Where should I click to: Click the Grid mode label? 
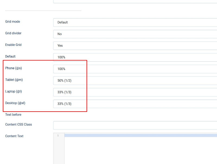(12, 22)
